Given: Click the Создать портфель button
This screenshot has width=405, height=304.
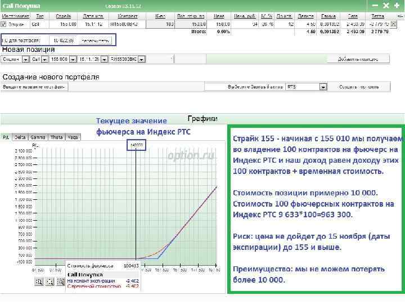Looking at the screenshot, I should [x=359, y=87].
